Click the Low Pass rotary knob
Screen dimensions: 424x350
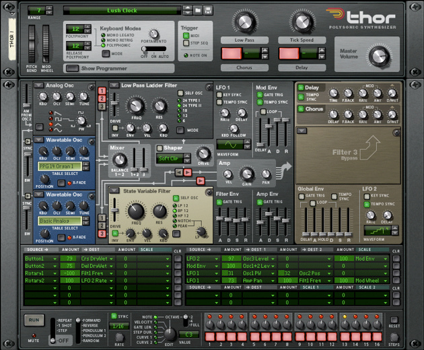point(245,22)
